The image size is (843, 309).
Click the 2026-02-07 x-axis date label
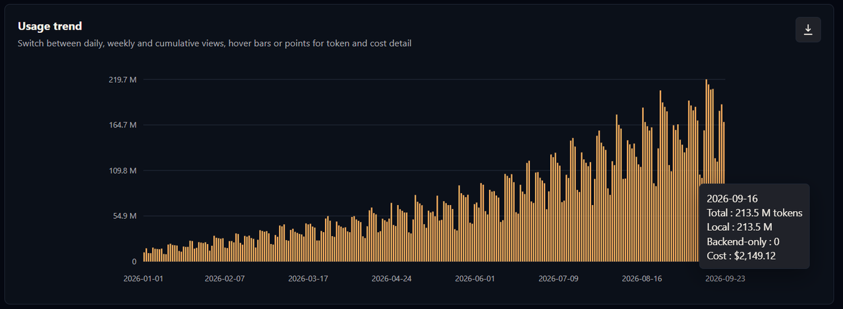pos(226,279)
